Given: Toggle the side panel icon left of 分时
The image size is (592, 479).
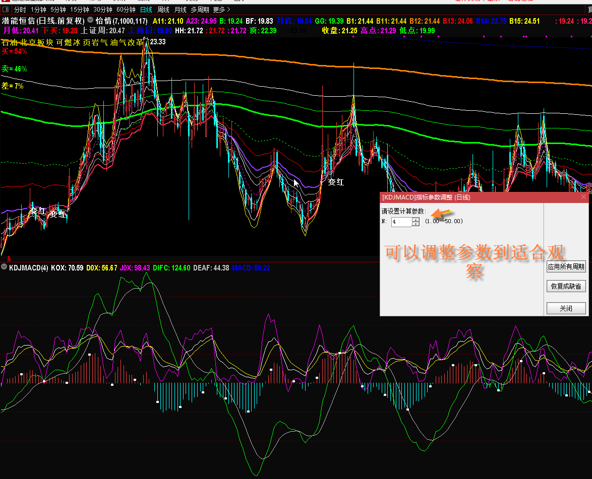Looking at the screenshot, I should 6,9.
